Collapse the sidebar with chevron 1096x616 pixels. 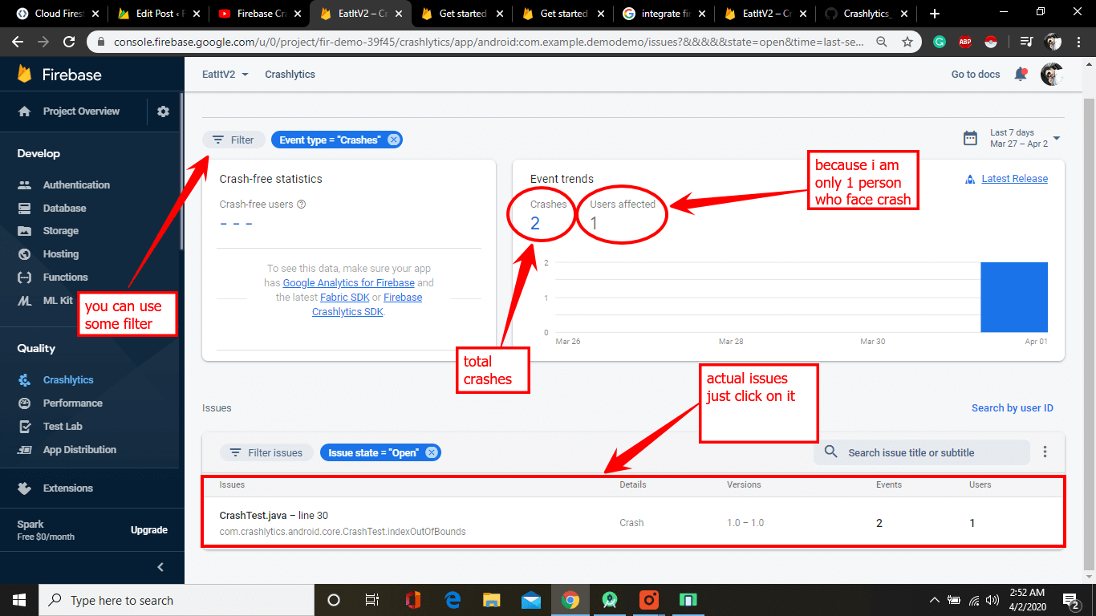coord(160,567)
